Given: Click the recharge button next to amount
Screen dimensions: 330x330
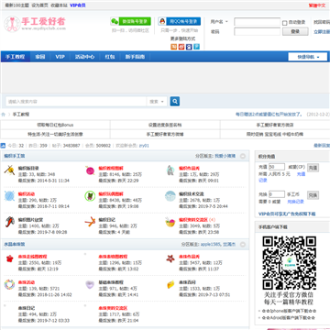Looking at the screenshot, I should click(x=313, y=167).
